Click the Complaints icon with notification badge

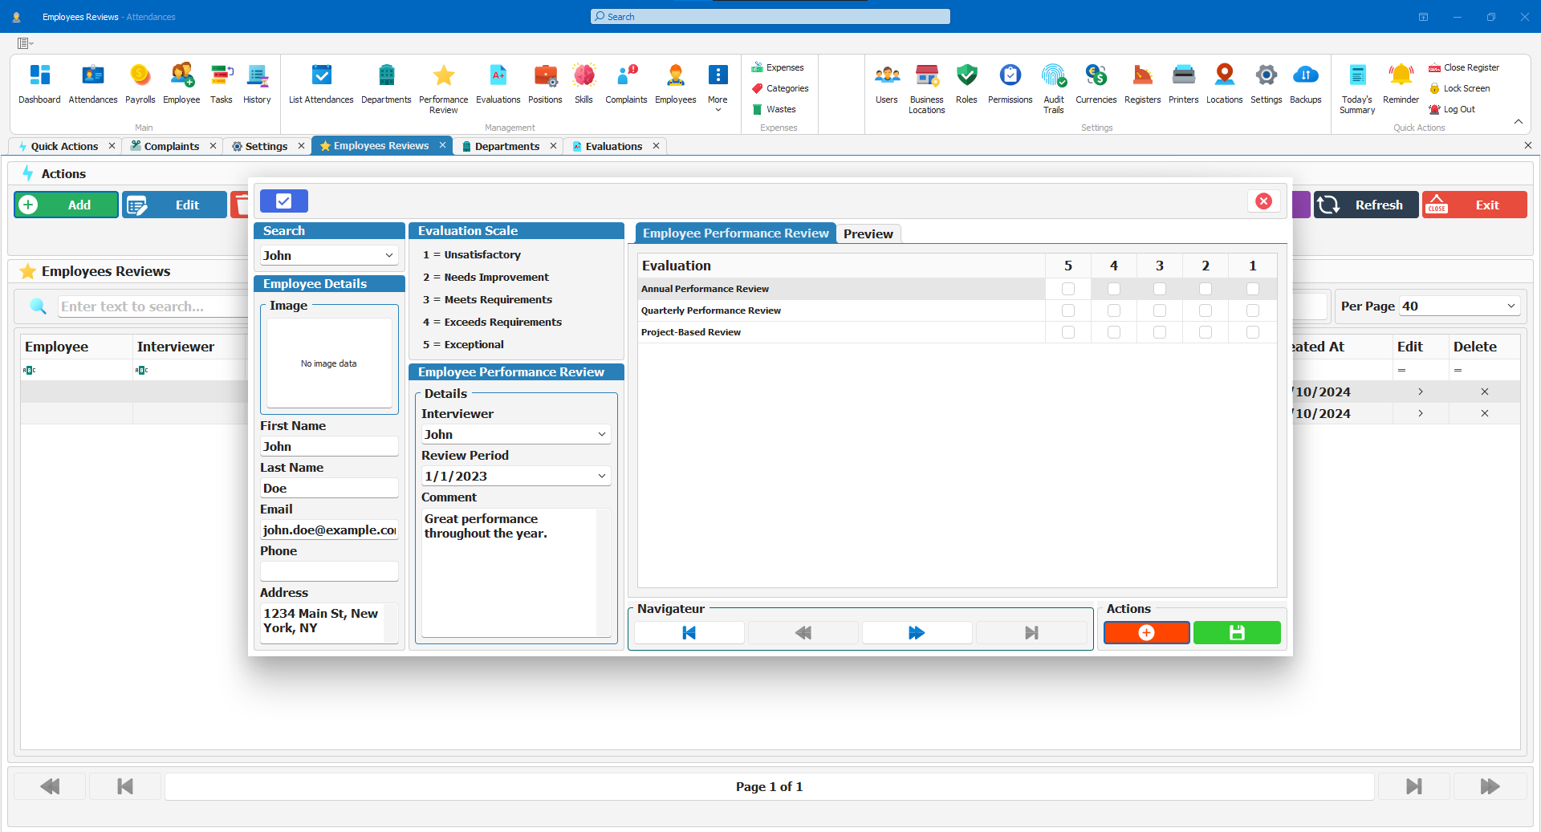[626, 80]
